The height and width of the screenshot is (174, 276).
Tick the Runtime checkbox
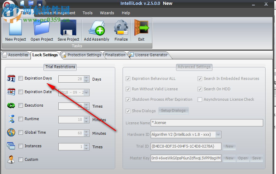[20, 119]
